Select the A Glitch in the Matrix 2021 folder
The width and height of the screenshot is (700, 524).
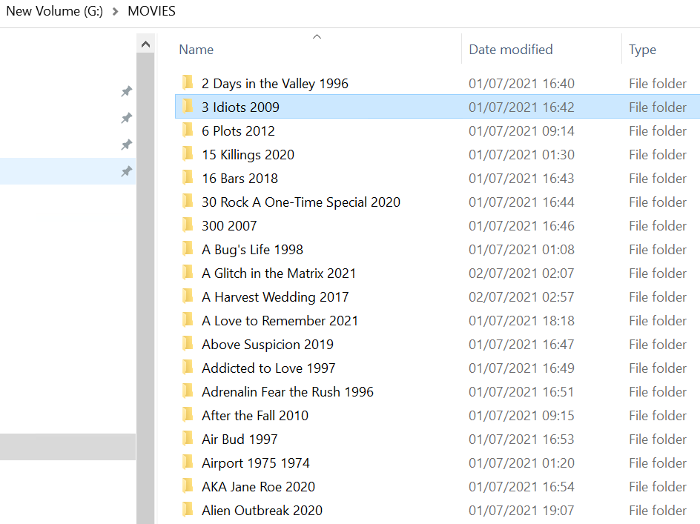[x=279, y=273]
